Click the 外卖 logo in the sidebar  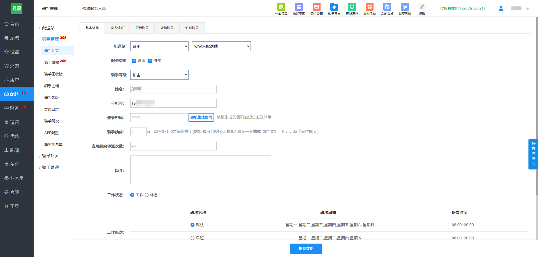click(17, 8)
